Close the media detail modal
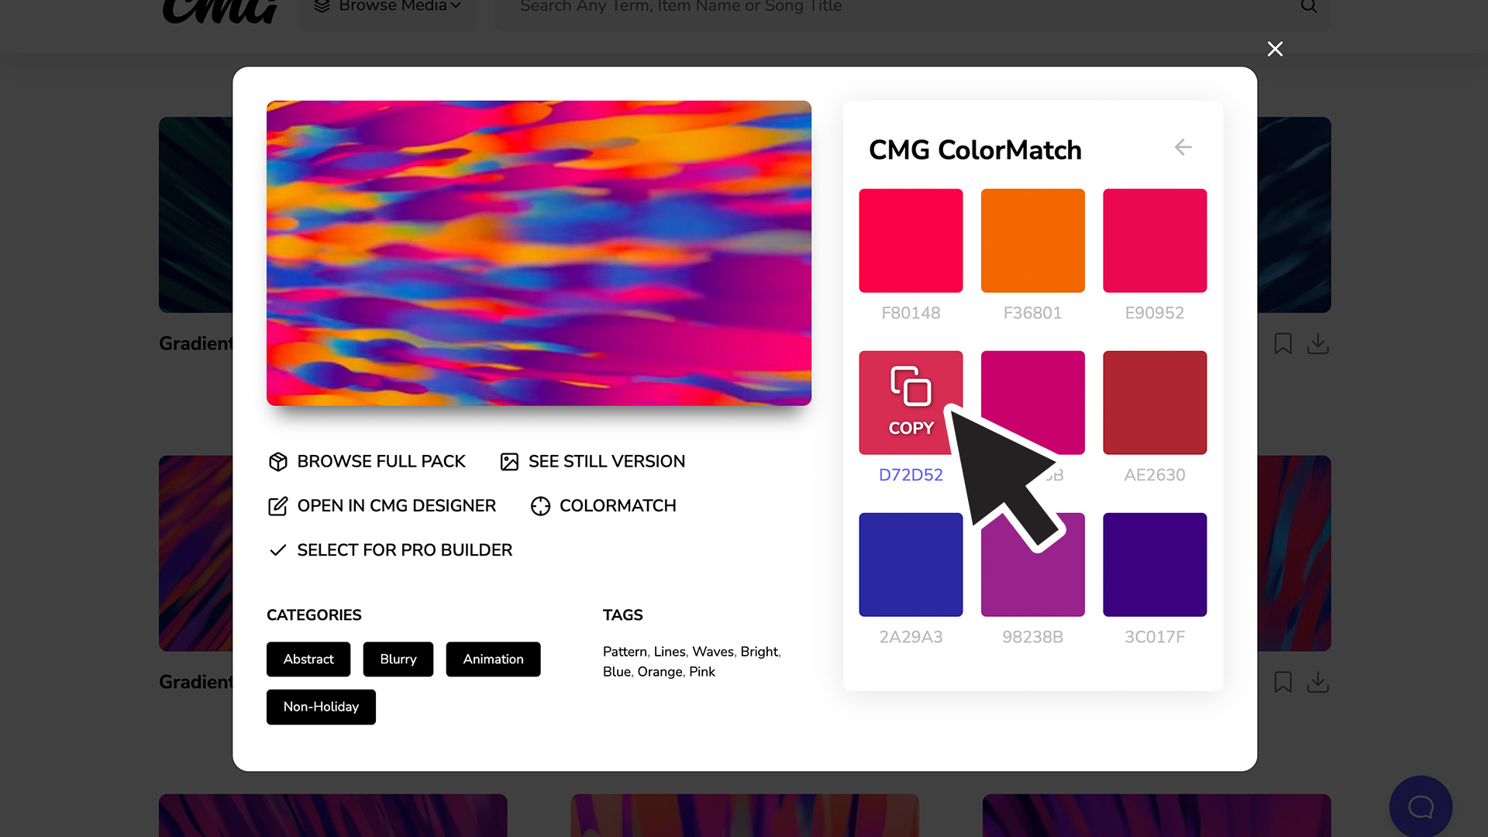Image resolution: width=1488 pixels, height=837 pixels. (x=1275, y=49)
